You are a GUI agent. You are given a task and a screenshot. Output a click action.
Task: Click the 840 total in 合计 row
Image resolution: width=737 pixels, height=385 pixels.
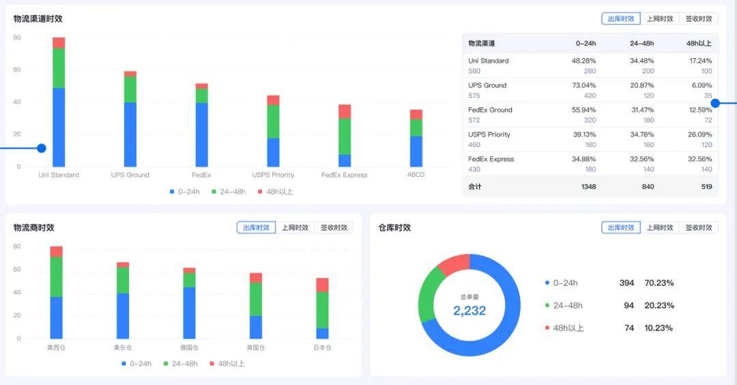click(648, 186)
